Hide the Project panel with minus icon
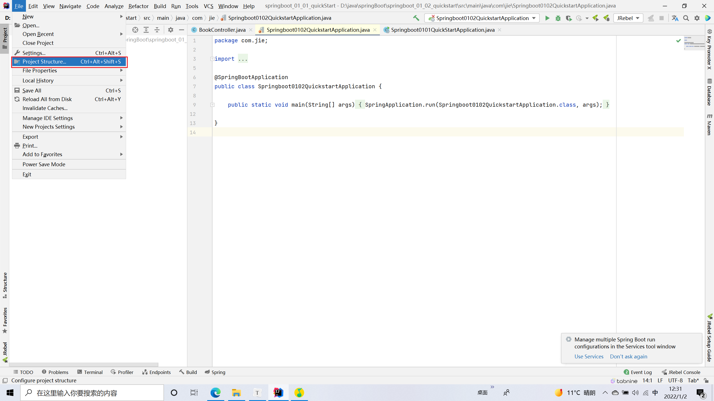 (x=182, y=30)
